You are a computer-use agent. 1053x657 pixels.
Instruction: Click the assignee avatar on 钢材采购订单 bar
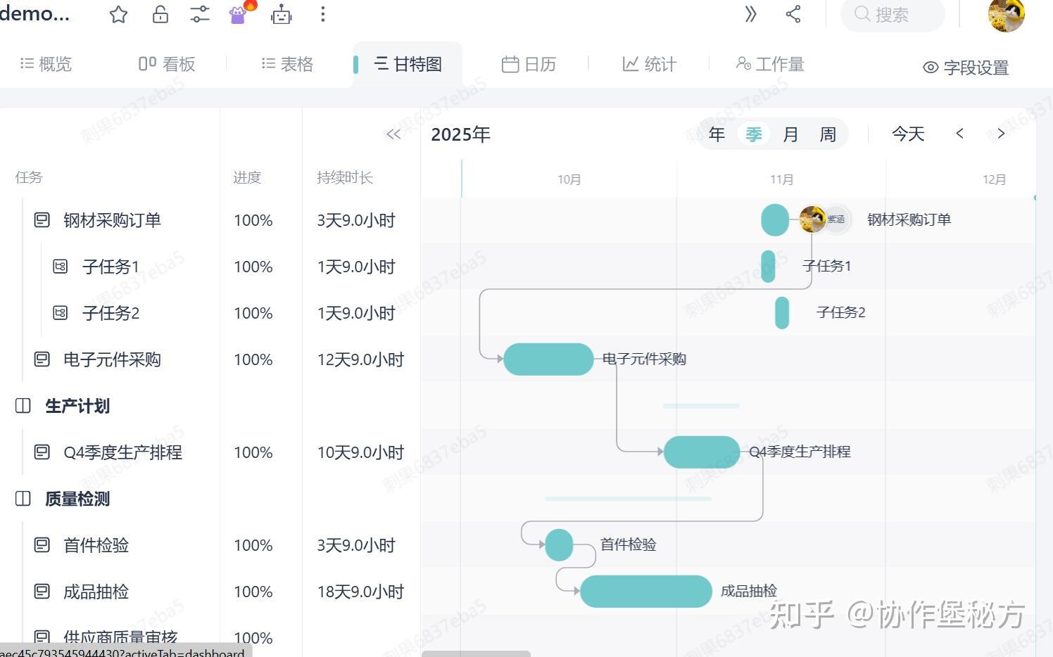click(812, 219)
